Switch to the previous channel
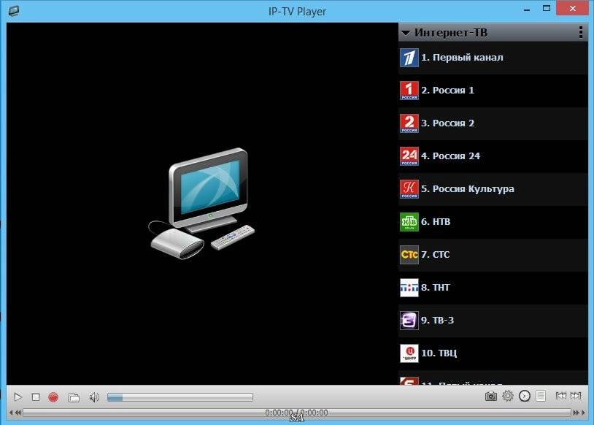594x425 pixels. [561, 396]
